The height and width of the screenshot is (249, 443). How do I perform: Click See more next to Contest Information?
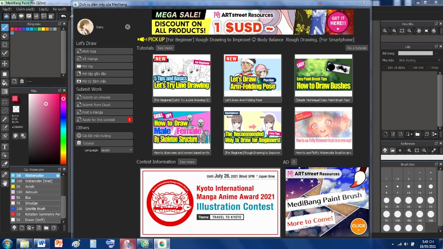pyautogui.click(x=187, y=162)
